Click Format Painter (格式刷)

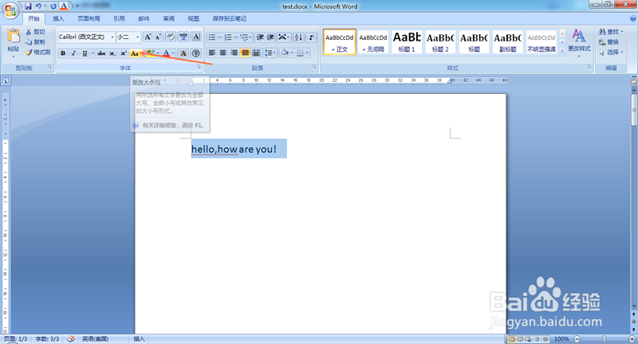tap(37, 52)
